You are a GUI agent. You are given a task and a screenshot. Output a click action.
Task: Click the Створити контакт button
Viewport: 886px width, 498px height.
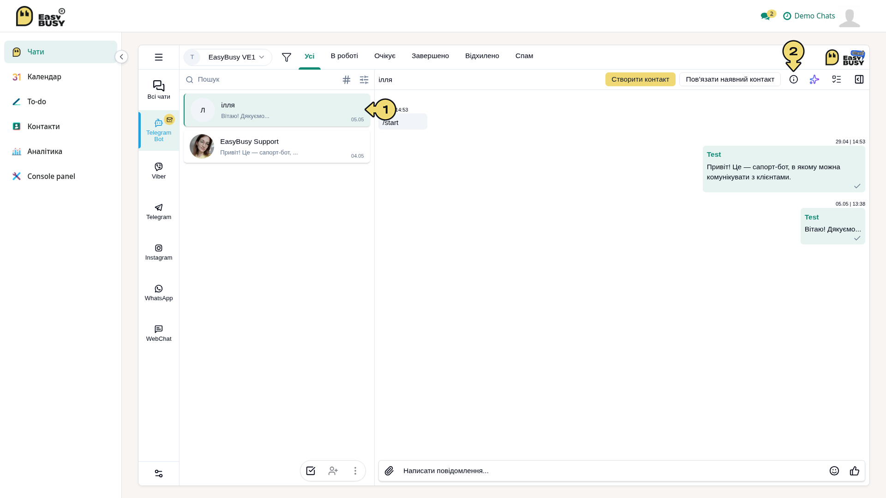640,79
